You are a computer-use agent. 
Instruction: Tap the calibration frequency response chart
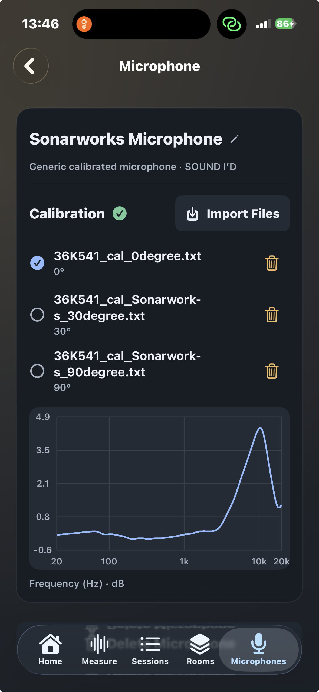point(159,488)
